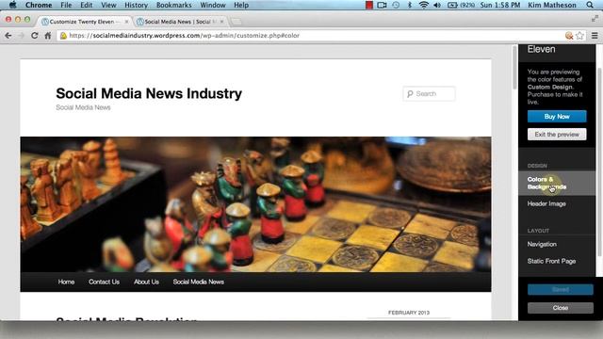This screenshot has width=603, height=339.
Task: Open the Edit menu
Action: pos(86,5)
